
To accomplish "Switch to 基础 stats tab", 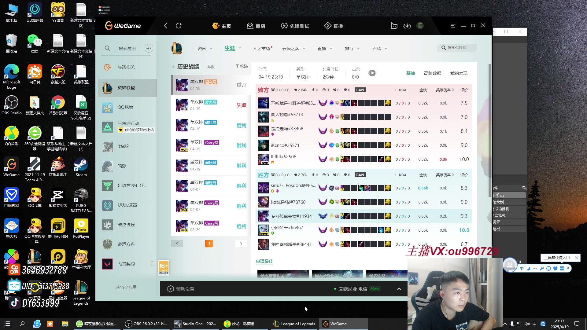I will (411, 73).
